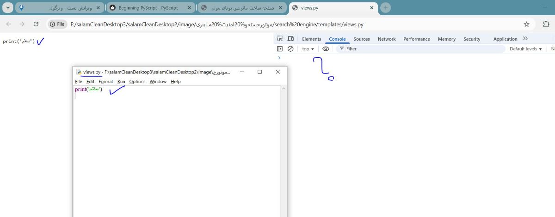Reload the current page

pos(36,24)
